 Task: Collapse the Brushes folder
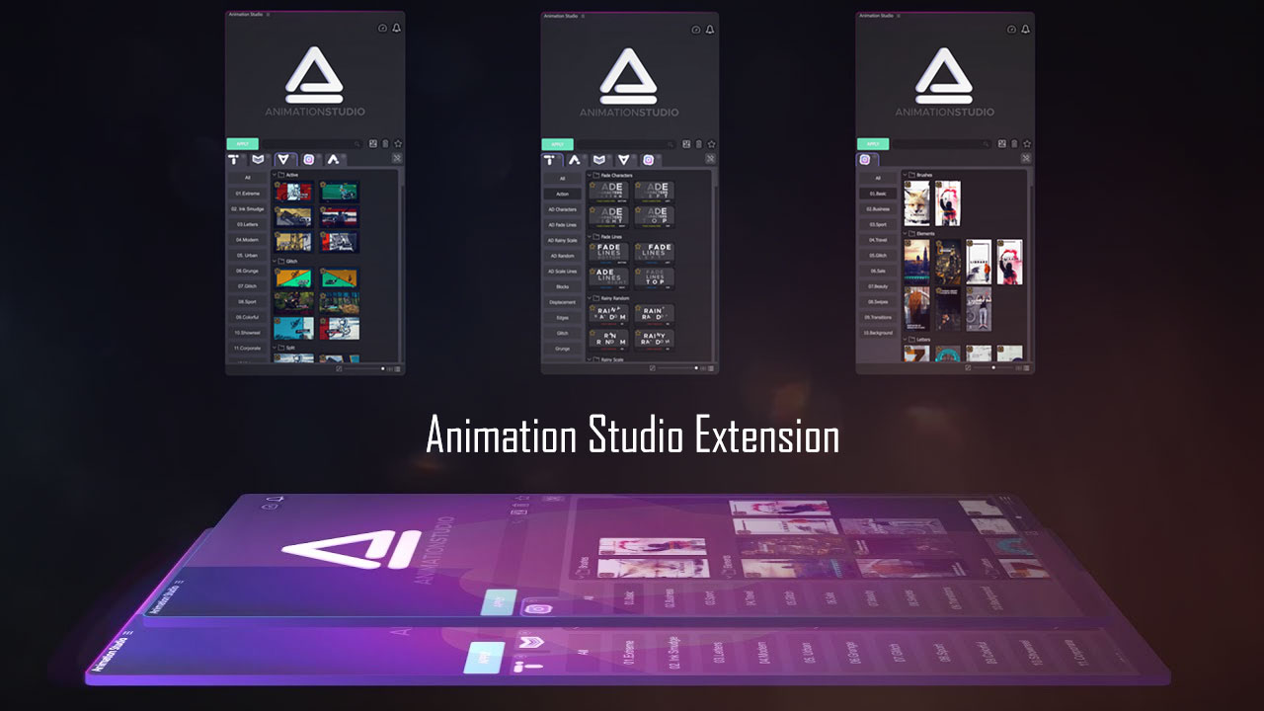point(904,174)
